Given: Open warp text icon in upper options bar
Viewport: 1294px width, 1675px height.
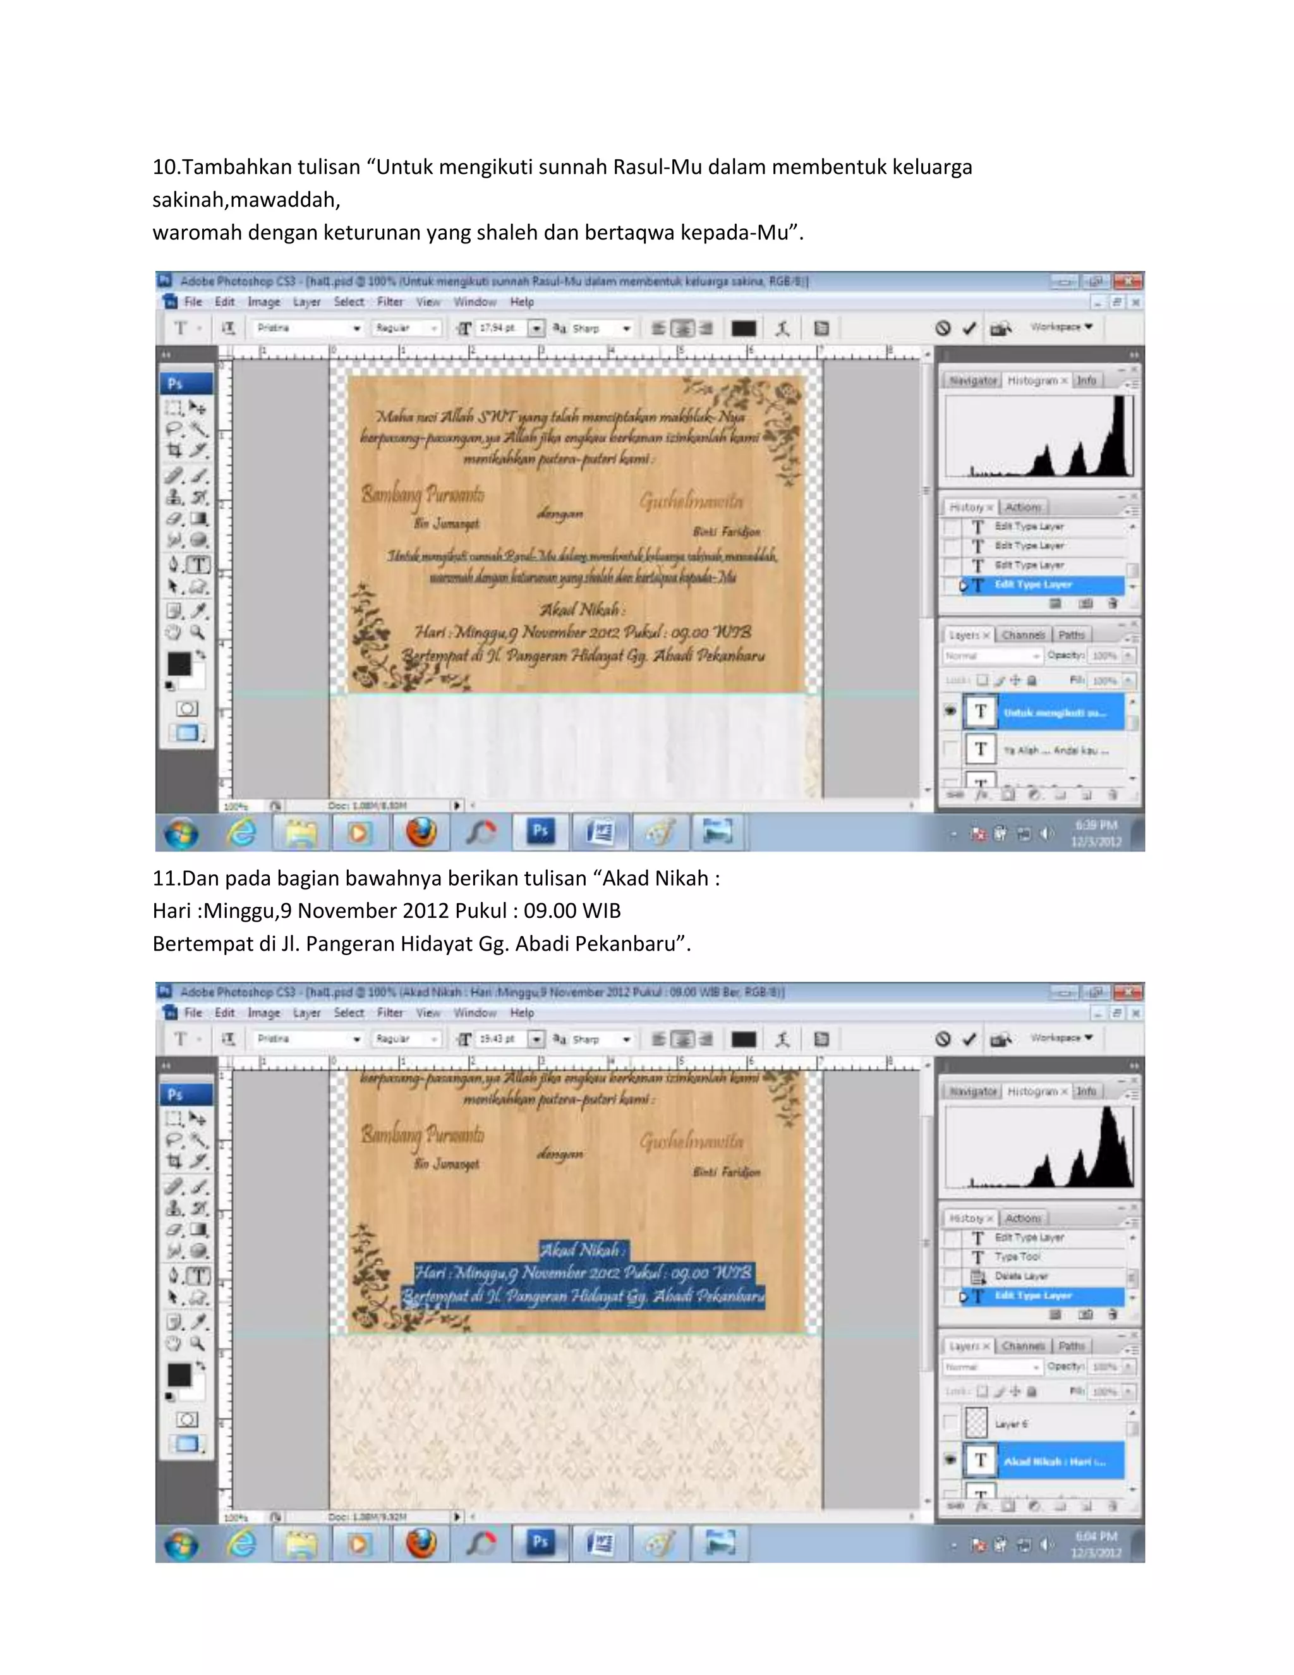Looking at the screenshot, I should 782,328.
